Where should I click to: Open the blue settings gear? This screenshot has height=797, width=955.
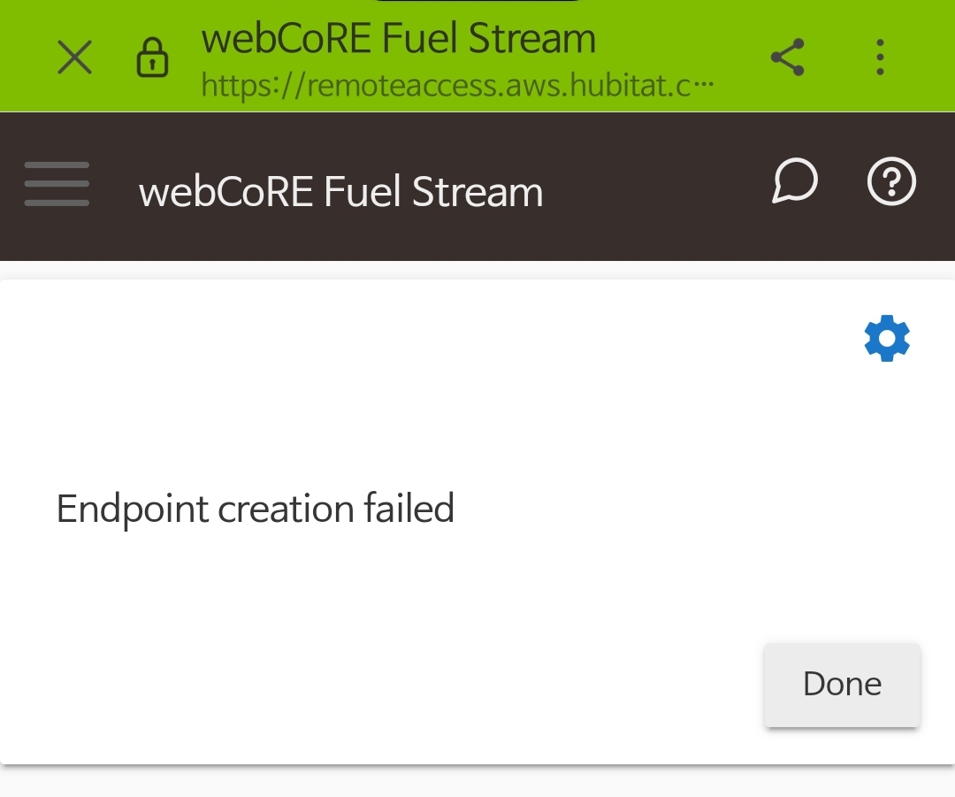[886, 338]
